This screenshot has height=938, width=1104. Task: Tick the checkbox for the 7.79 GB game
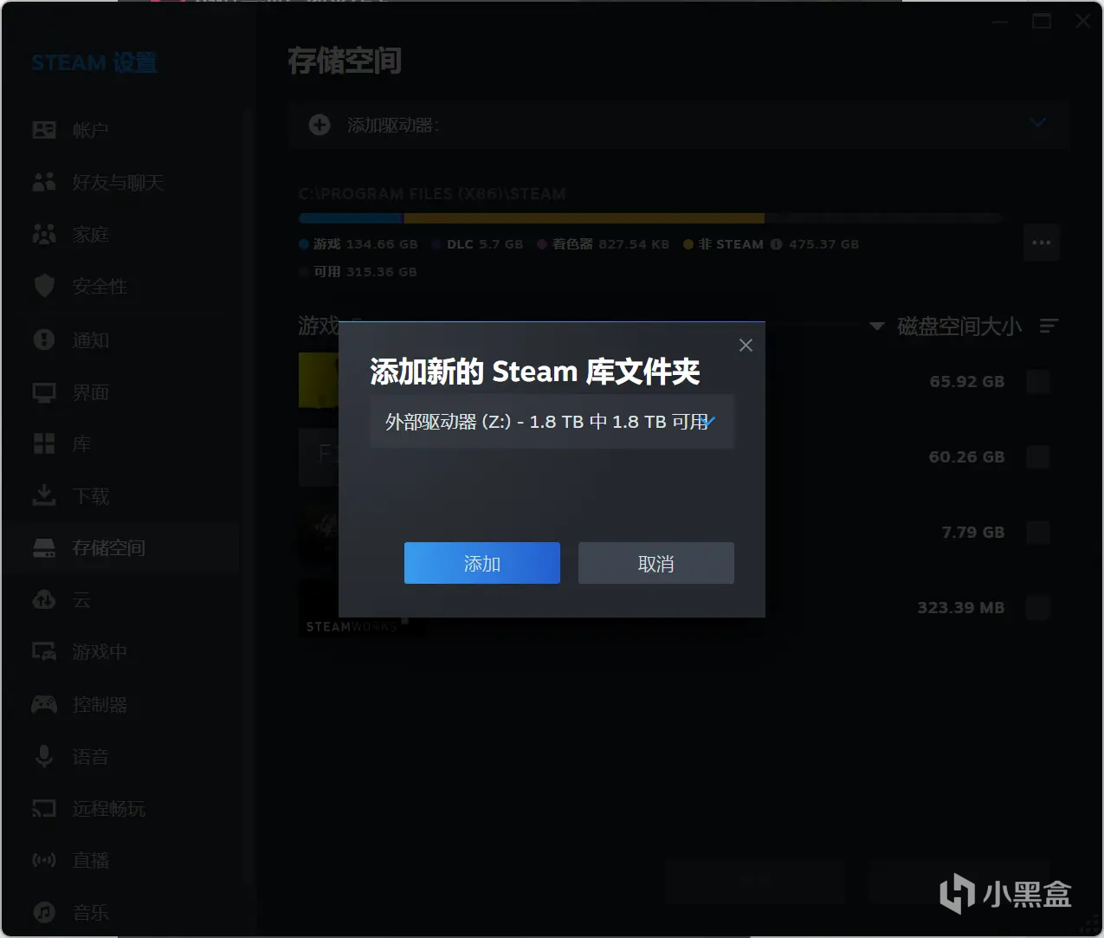(x=1037, y=532)
